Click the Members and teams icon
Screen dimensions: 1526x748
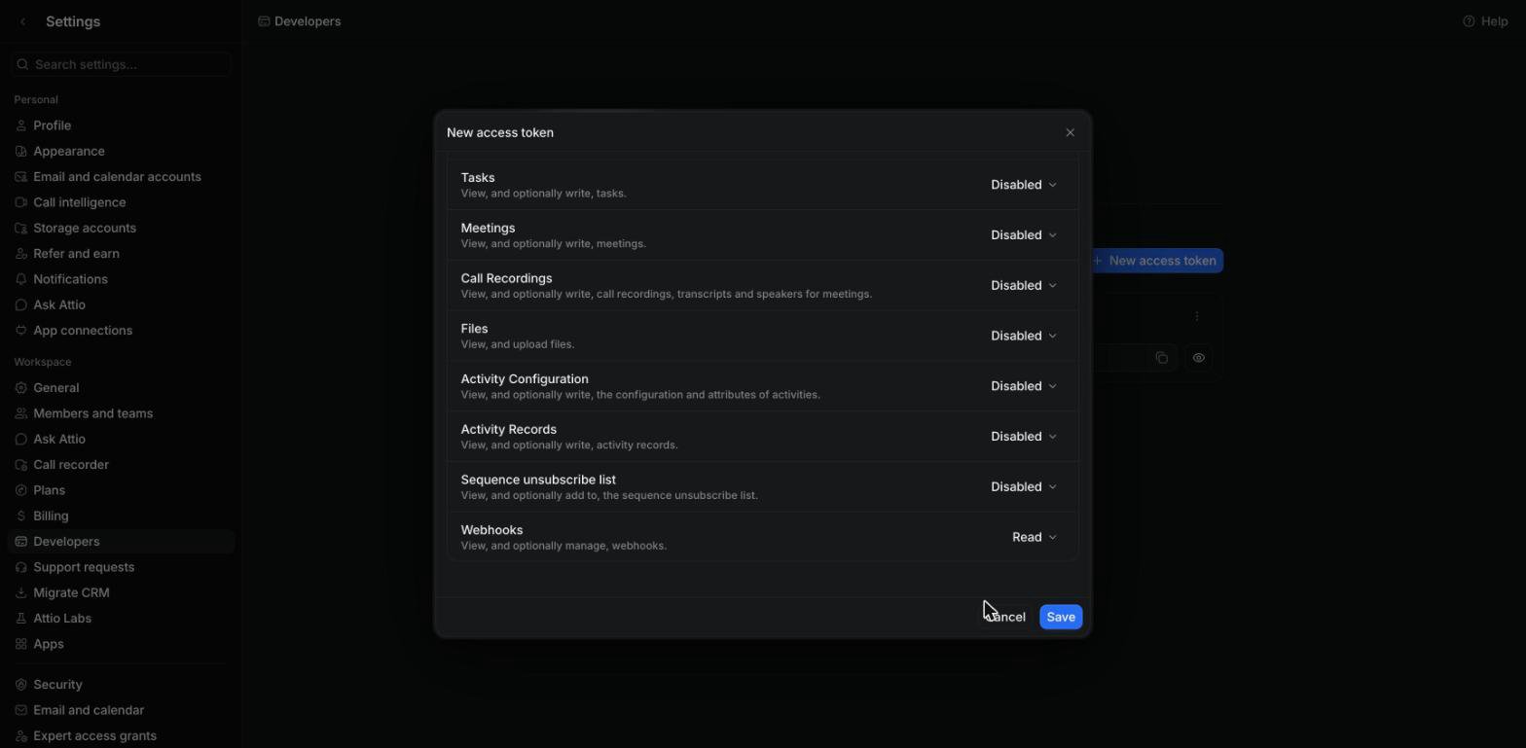[21, 413]
